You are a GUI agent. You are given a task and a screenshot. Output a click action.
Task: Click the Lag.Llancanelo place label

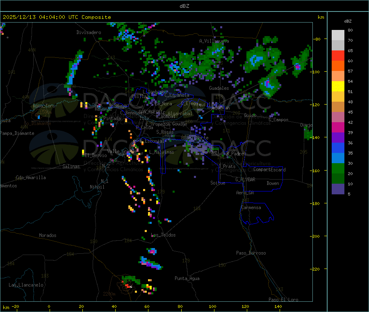point(26,285)
